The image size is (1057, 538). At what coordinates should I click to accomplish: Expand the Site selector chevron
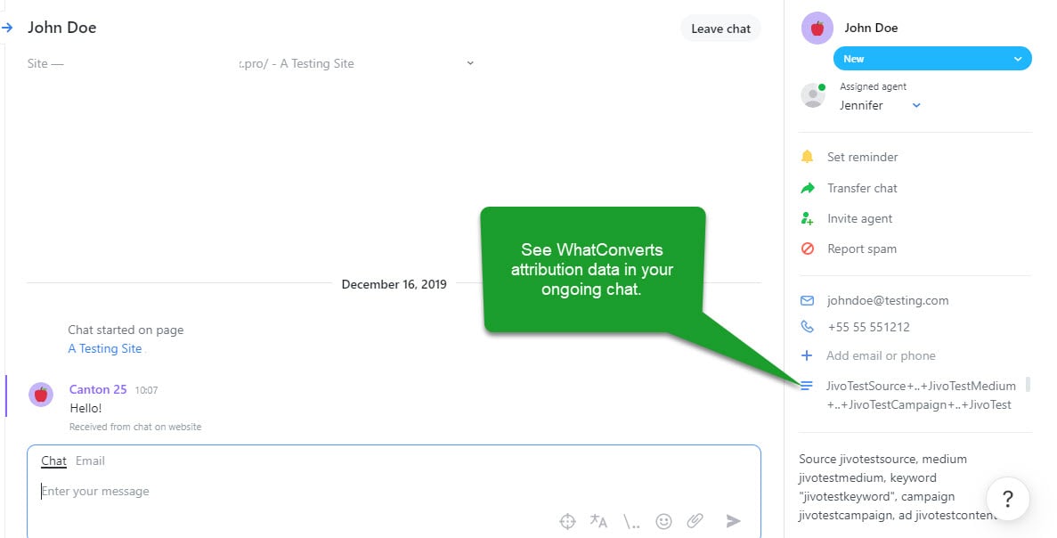click(x=470, y=63)
